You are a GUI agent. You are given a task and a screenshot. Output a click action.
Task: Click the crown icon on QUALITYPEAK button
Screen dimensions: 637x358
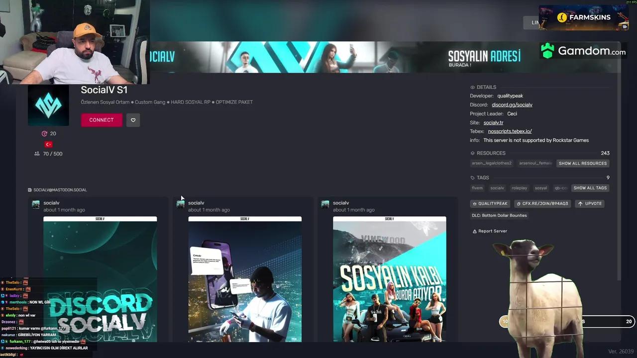coord(475,203)
